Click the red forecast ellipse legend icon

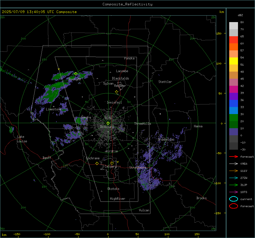pyautogui.click(x=233, y=206)
